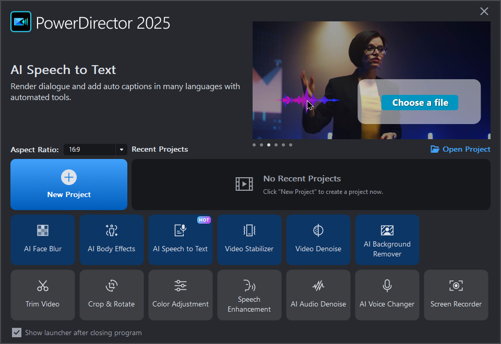Switch to the fifth banner slide dot
Image resolution: width=501 pixels, height=344 pixels.
click(283, 145)
